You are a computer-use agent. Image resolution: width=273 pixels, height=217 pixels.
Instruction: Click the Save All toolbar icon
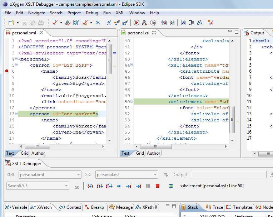33,23
